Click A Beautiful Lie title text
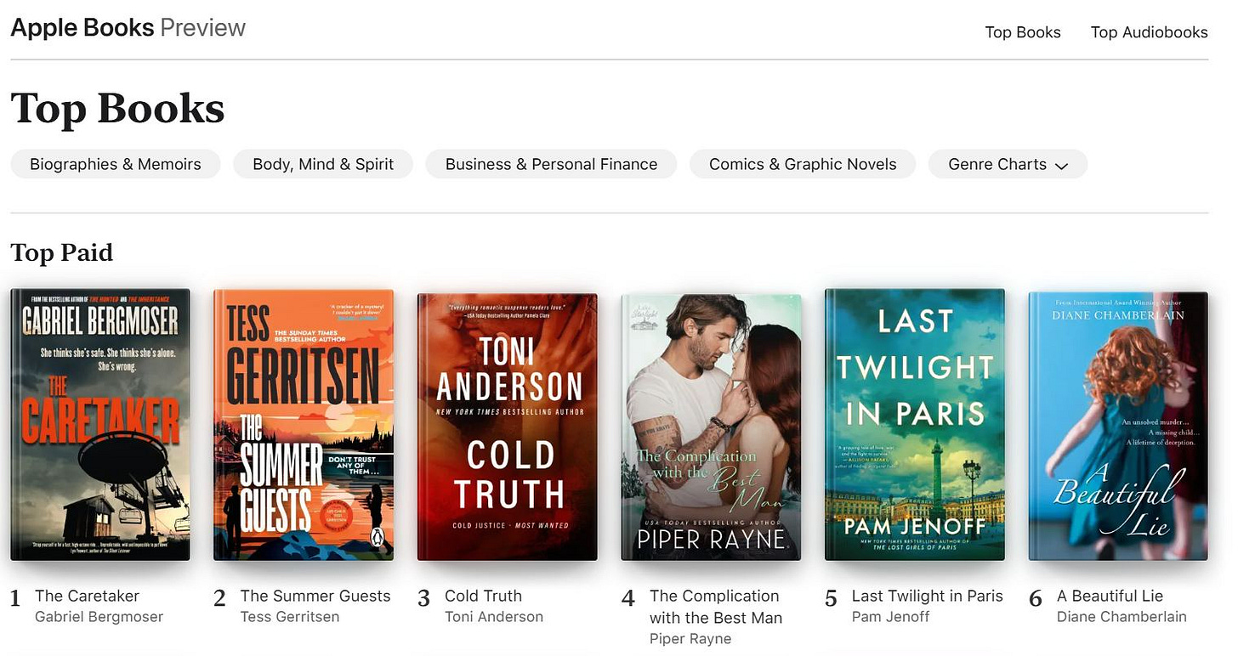Image resolution: width=1238 pixels, height=656 pixels. click(1110, 596)
